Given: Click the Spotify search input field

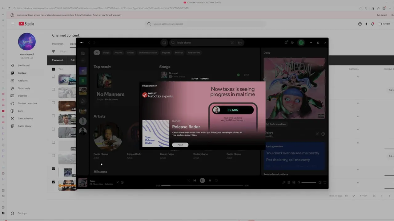Looking at the screenshot, I should pos(202,43).
